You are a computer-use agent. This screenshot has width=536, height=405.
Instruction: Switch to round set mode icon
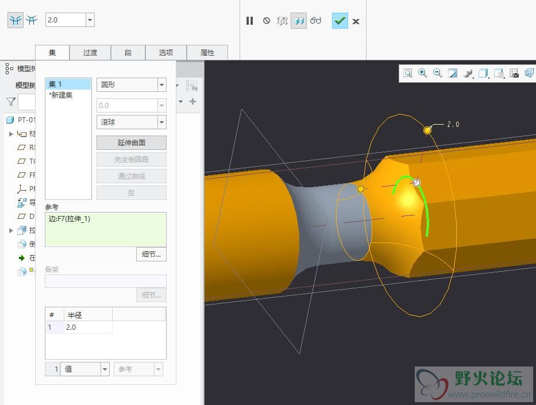coord(16,20)
